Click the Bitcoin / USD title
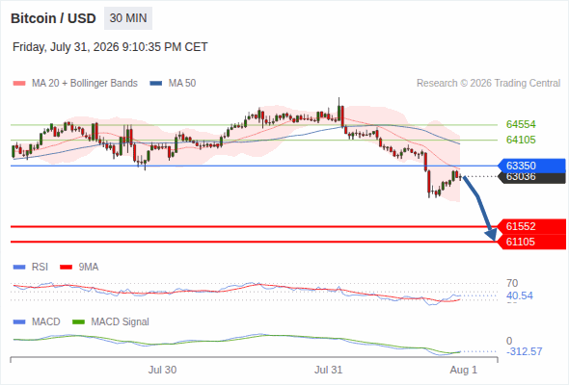 (53, 18)
